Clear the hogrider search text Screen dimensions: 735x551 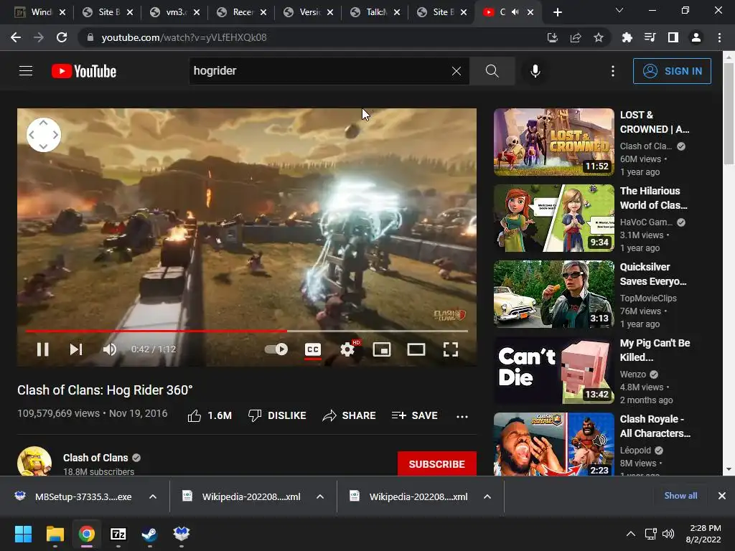pos(456,71)
